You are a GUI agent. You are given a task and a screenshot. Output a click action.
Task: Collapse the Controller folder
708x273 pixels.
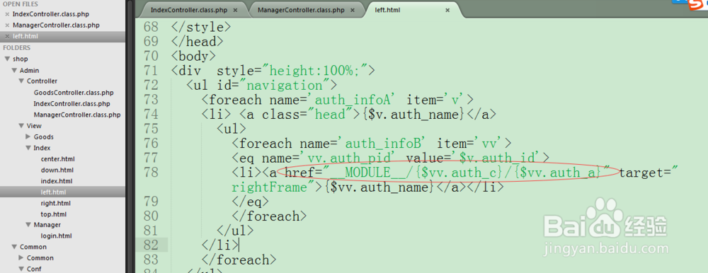22,81
